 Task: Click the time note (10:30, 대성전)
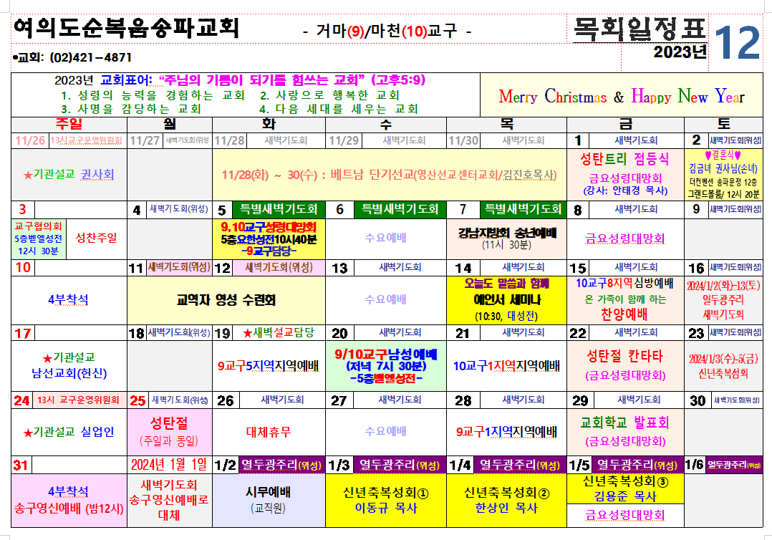pos(506,316)
